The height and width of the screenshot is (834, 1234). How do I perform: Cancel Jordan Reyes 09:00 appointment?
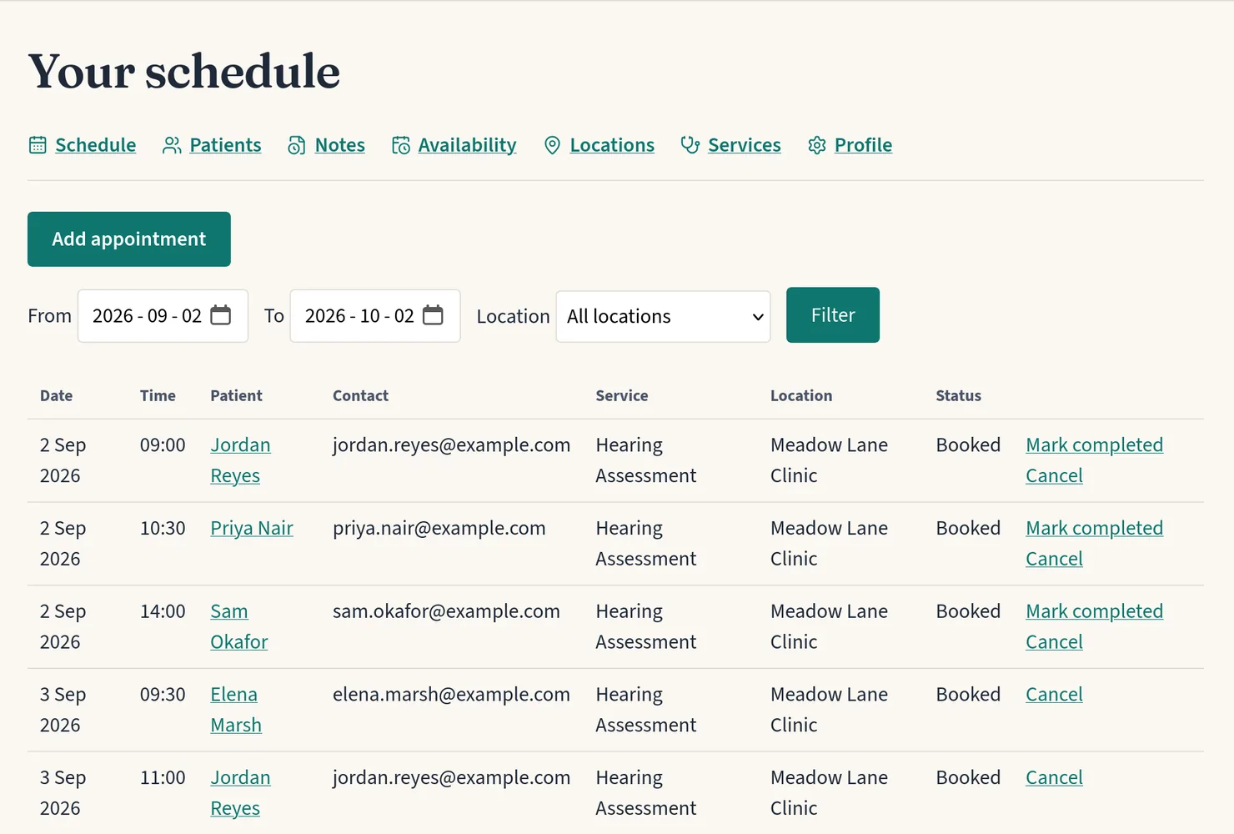[x=1054, y=476]
